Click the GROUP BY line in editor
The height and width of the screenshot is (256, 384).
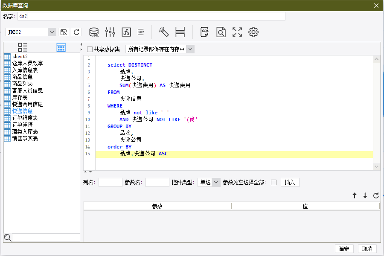tap(119, 126)
